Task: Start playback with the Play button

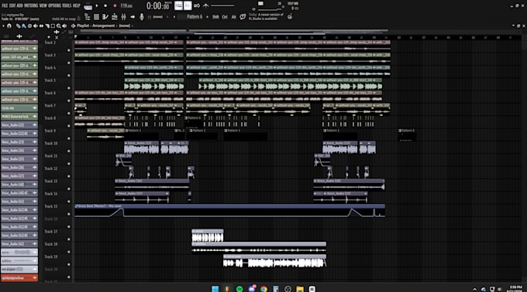Action: [x=97, y=5]
